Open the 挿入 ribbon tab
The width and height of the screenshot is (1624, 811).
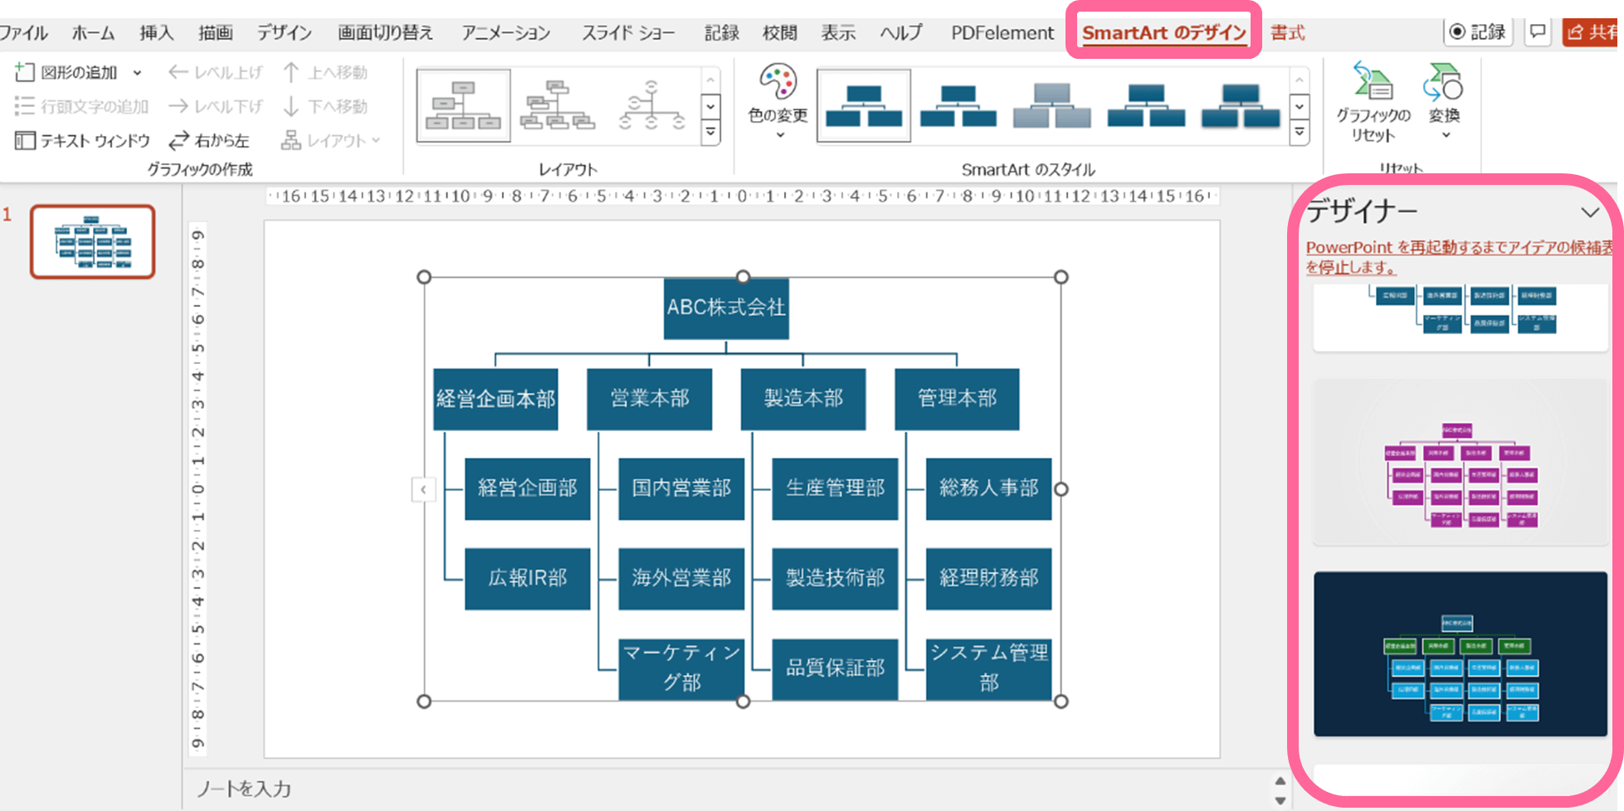(156, 33)
